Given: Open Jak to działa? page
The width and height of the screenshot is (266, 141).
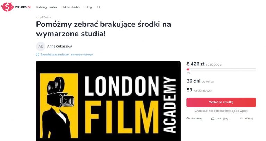Looking at the screenshot, I should click(x=71, y=7).
